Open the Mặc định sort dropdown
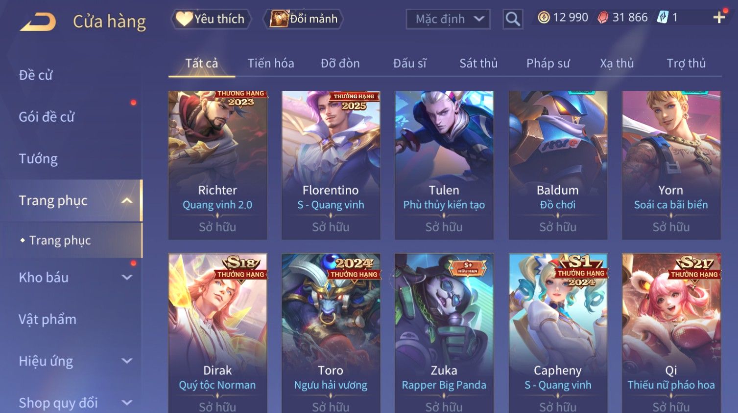 (448, 19)
